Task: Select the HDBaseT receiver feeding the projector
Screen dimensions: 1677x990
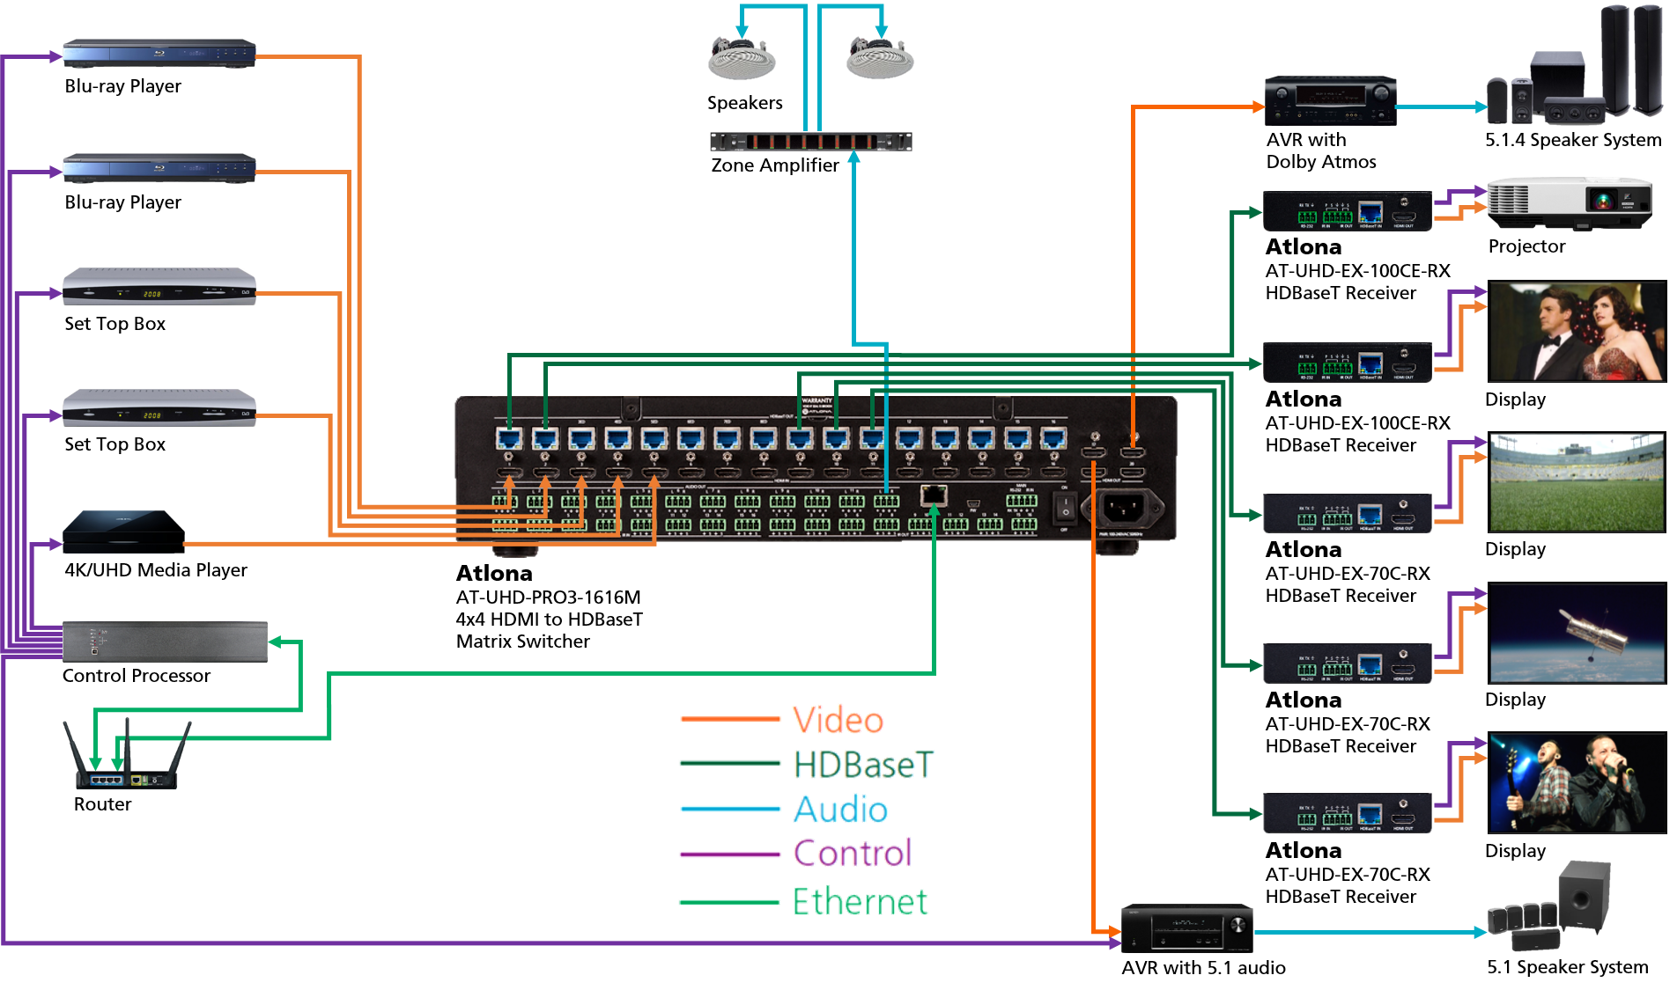Action: pos(1347,211)
